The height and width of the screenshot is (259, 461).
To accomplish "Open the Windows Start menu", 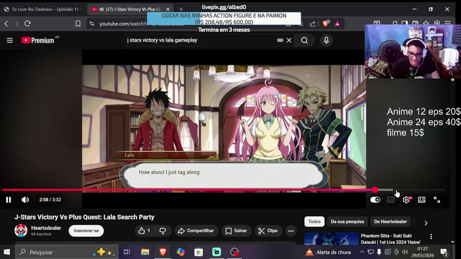I will click(7, 252).
